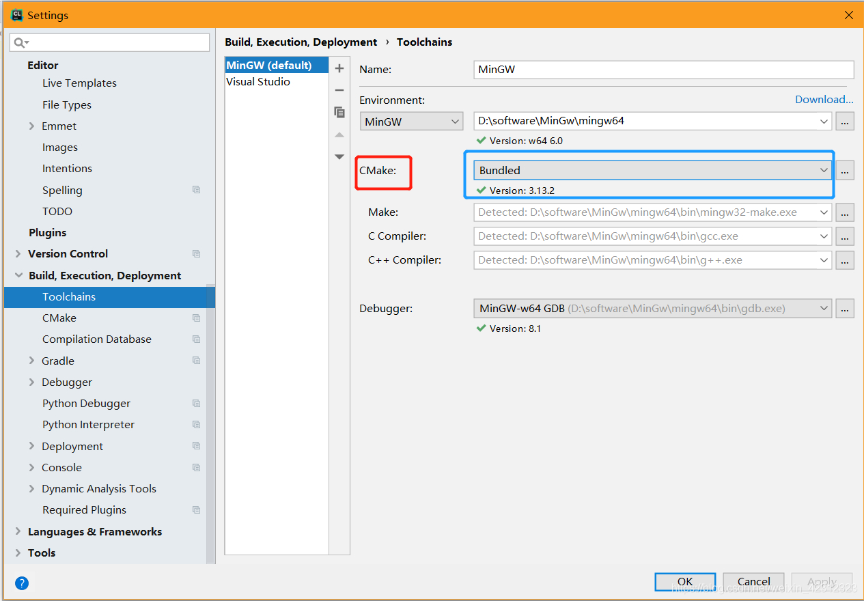Image resolution: width=864 pixels, height=601 pixels.
Task: Browse for MinGW environment path
Action: point(845,121)
